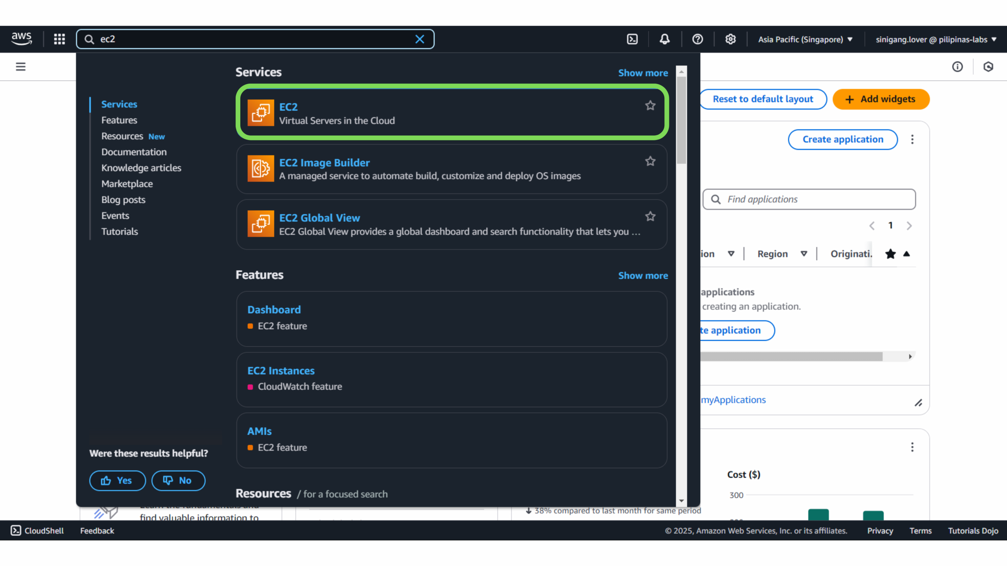Click Show more next to Services
Image resolution: width=1007 pixels, height=566 pixels.
(643, 73)
